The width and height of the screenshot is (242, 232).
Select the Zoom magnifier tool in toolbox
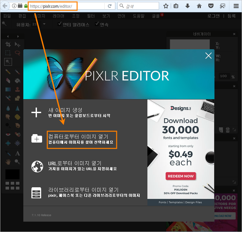(x=17, y=162)
